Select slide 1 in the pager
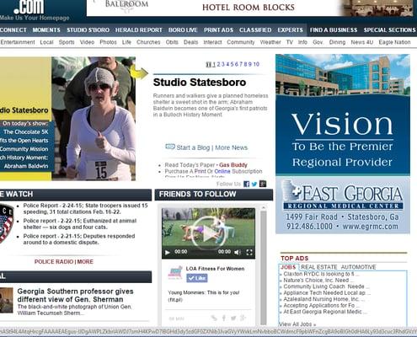 coord(214,64)
